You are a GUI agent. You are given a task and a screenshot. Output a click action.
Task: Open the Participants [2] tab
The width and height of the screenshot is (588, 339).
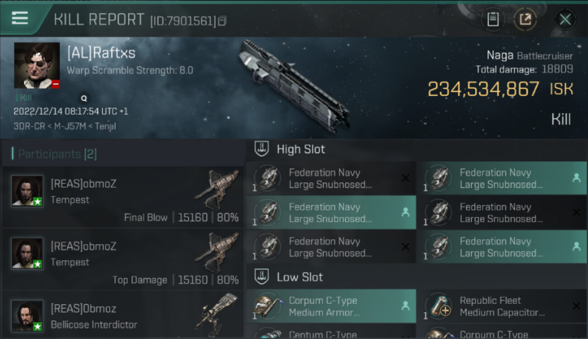(x=57, y=154)
